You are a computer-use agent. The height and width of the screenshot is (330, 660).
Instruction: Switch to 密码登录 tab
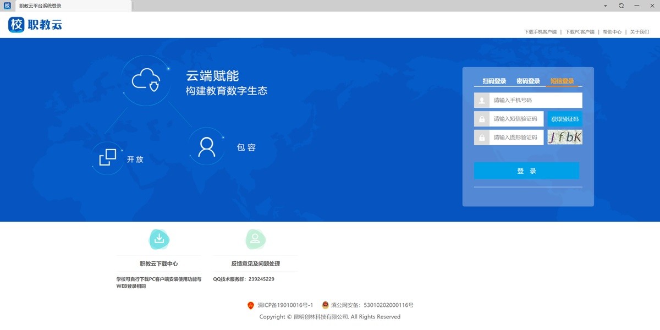[528, 81]
